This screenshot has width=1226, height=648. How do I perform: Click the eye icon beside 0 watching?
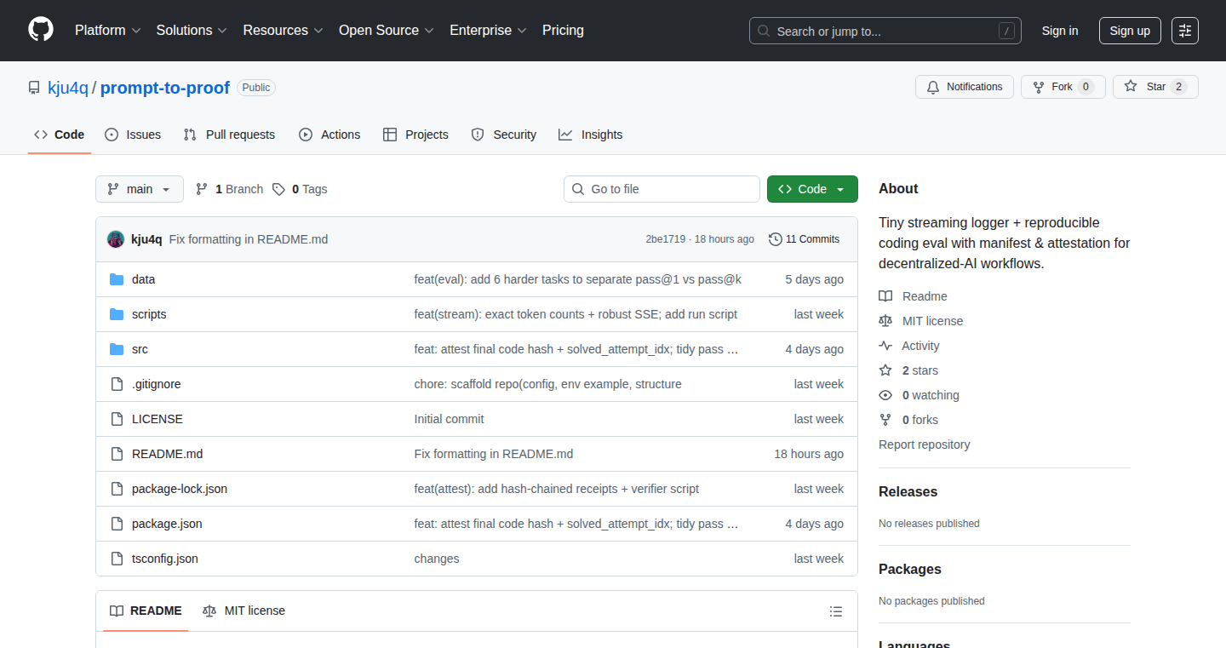click(885, 395)
